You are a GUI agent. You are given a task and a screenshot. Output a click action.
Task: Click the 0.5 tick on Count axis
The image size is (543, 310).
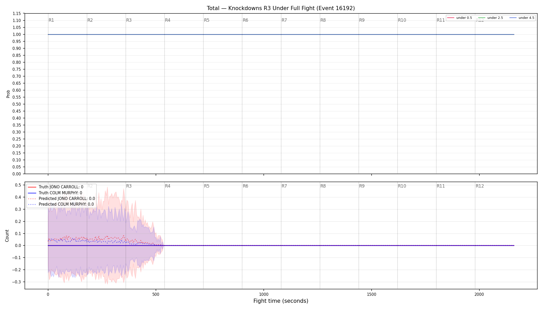(x=18, y=185)
